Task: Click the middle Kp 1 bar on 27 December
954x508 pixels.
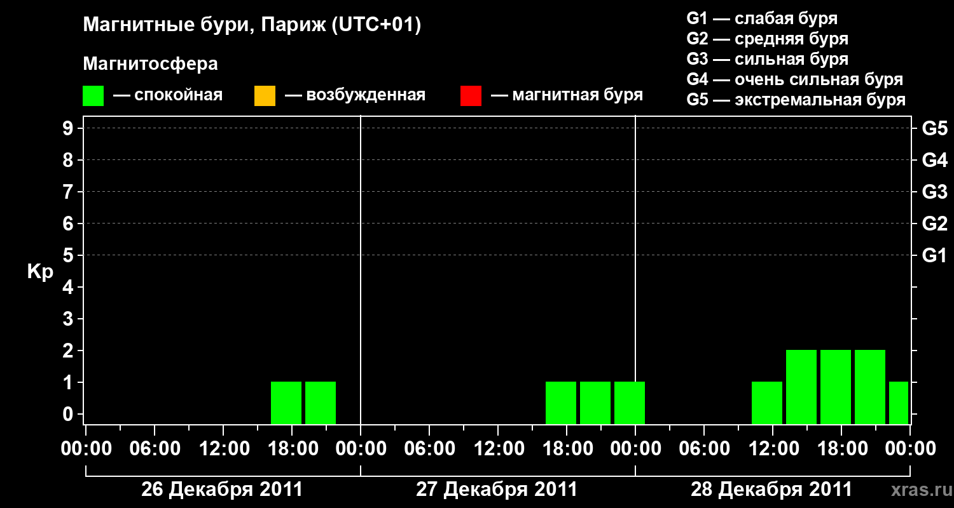Action: [595, 403]
